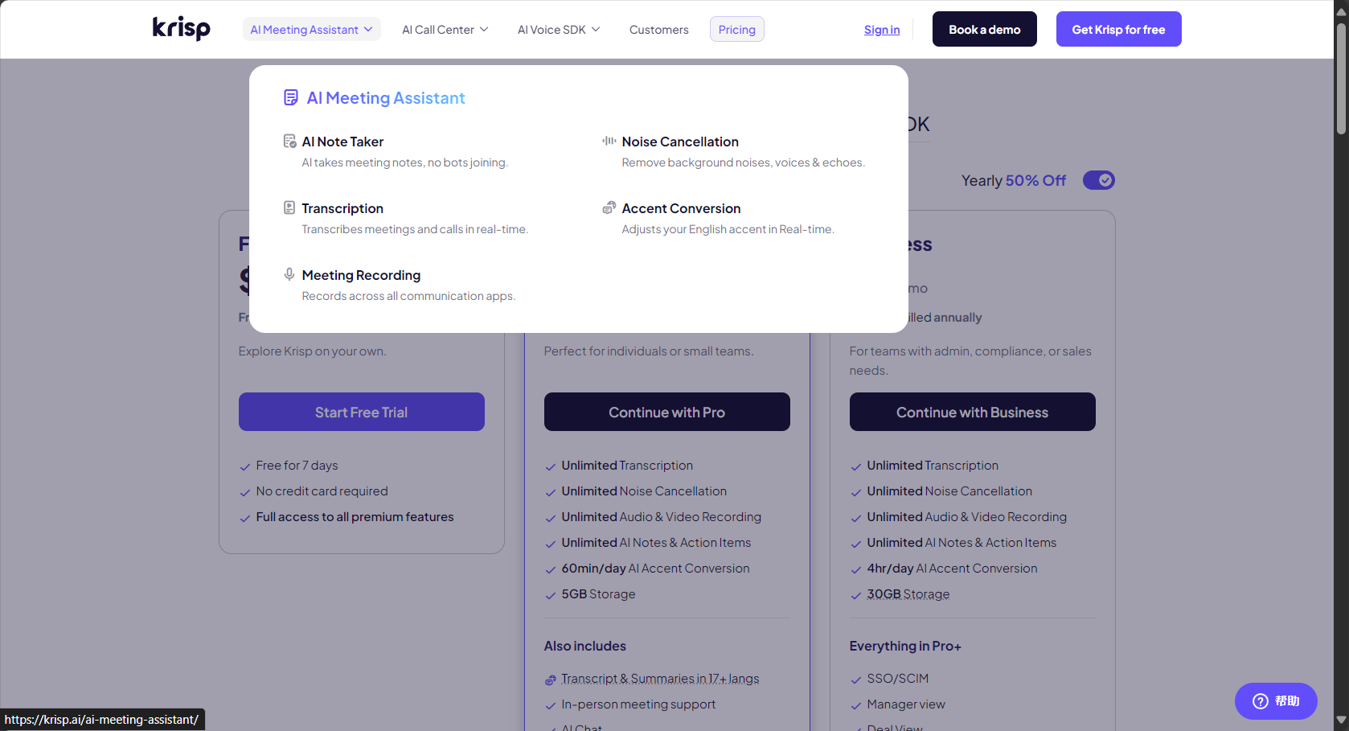Select Noise Cancellation menu entry
Viewport: 1349px width, 731px height.
click(734, 151)
